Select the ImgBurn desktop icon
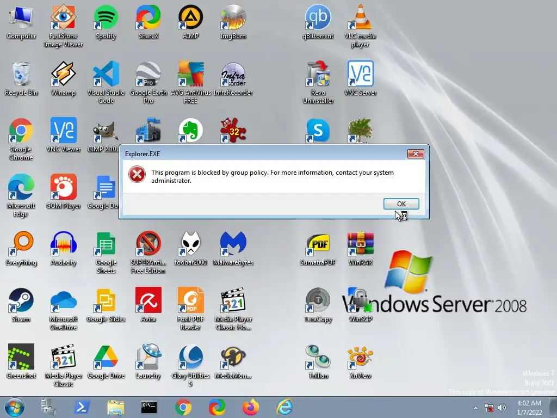Screen dimensions: 557x418 click(x=233, y=22)
